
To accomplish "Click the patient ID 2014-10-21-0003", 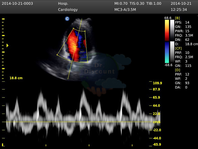I will point(17,3).
